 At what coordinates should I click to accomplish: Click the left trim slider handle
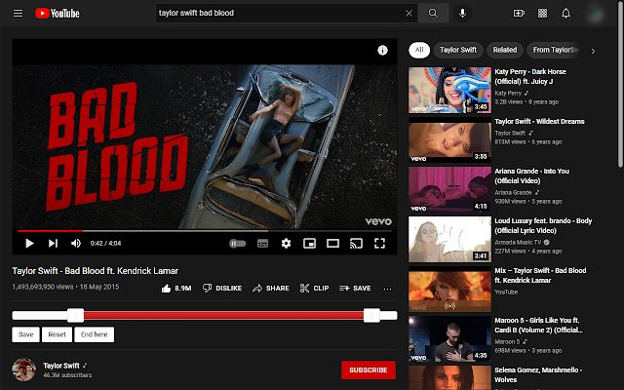[x=76, y=316]
